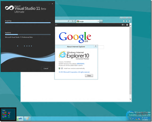
Task: Open Internet Explorer favorites star
Action: pos(127,21)
